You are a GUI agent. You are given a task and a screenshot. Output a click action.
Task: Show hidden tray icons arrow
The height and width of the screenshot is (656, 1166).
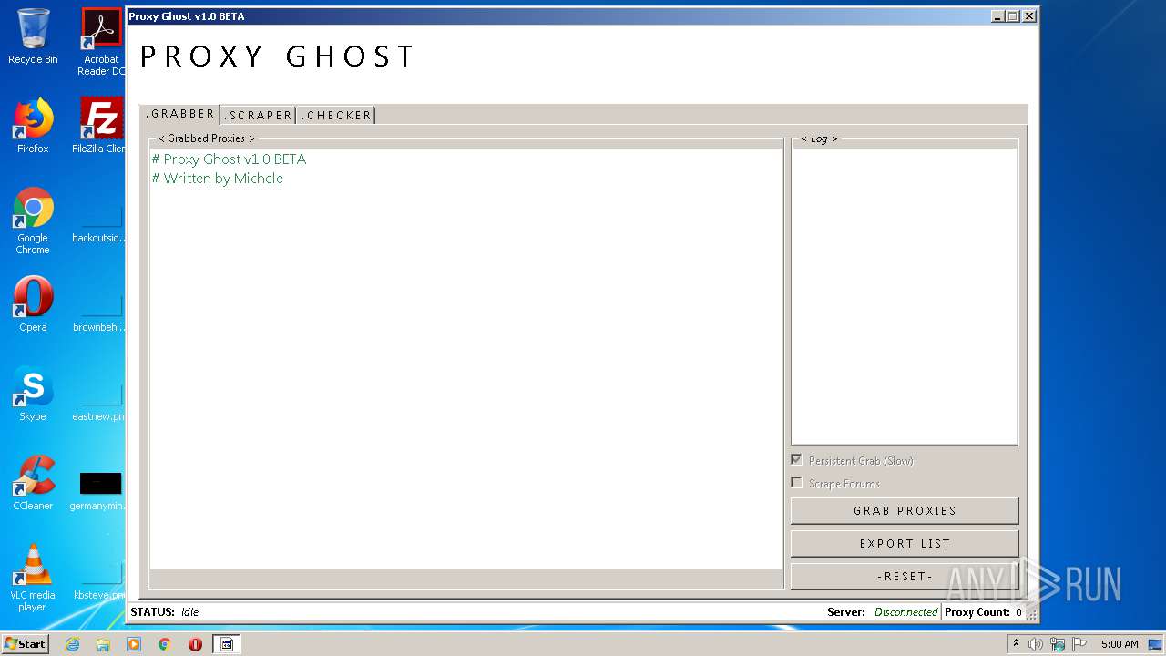(x=1017, y=644)
